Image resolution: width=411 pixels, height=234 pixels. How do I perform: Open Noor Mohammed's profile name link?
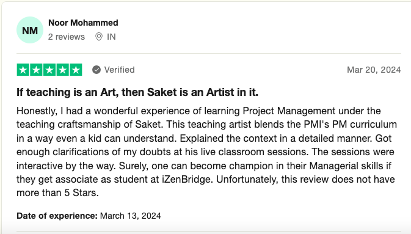(x=83, y=23)
